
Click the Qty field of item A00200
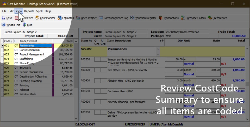point(174,59)
